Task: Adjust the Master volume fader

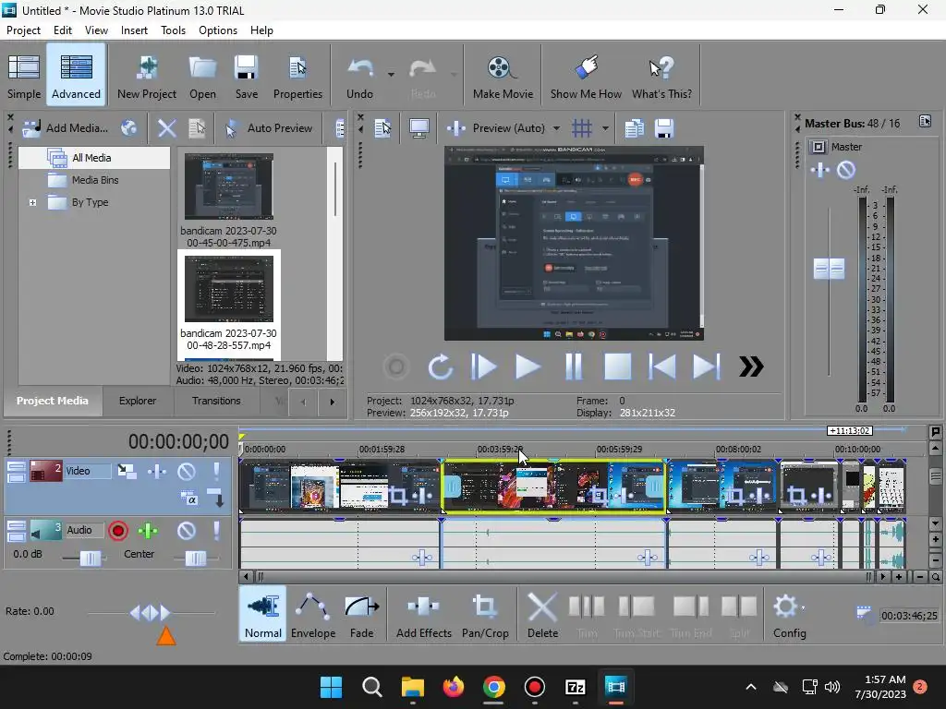Action: [829, 269]
